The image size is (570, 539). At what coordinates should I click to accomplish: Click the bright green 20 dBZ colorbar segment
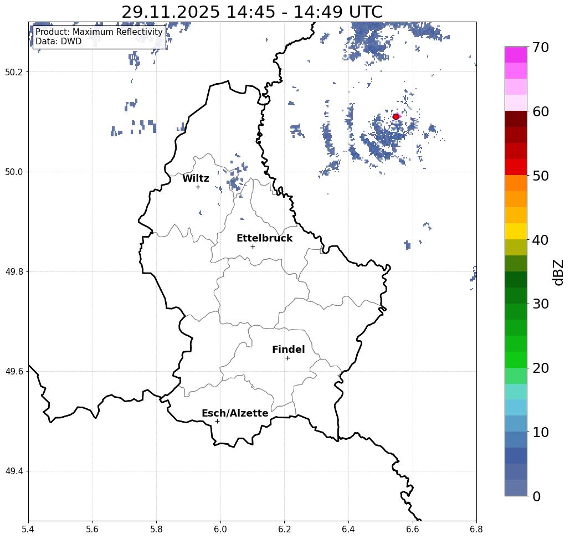pyautogui.click(x=516, y=360)
